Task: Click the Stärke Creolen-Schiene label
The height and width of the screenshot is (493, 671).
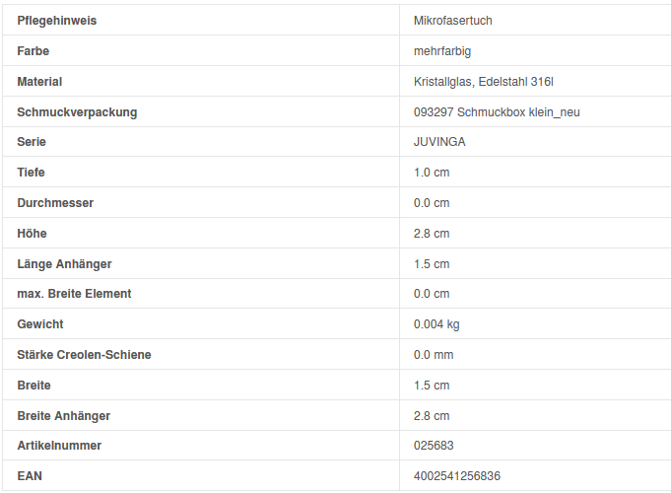Action: click(84, 355)
